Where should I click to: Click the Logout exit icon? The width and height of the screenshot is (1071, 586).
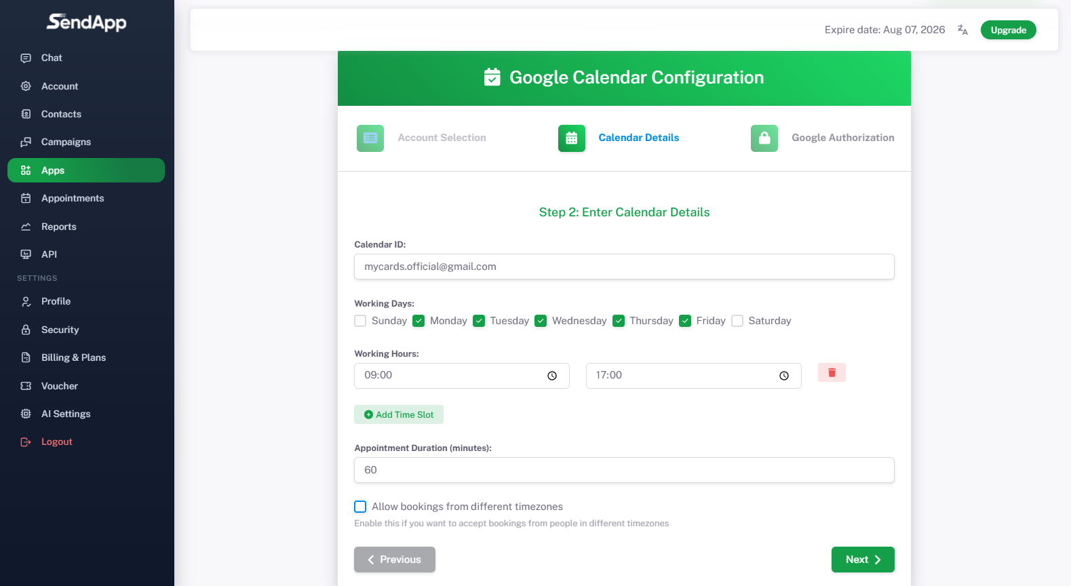tap(26, 442)
